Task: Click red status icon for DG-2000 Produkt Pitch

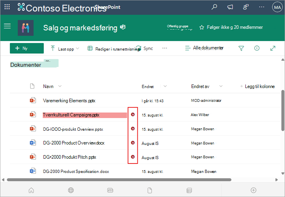Action: point(133,157)
